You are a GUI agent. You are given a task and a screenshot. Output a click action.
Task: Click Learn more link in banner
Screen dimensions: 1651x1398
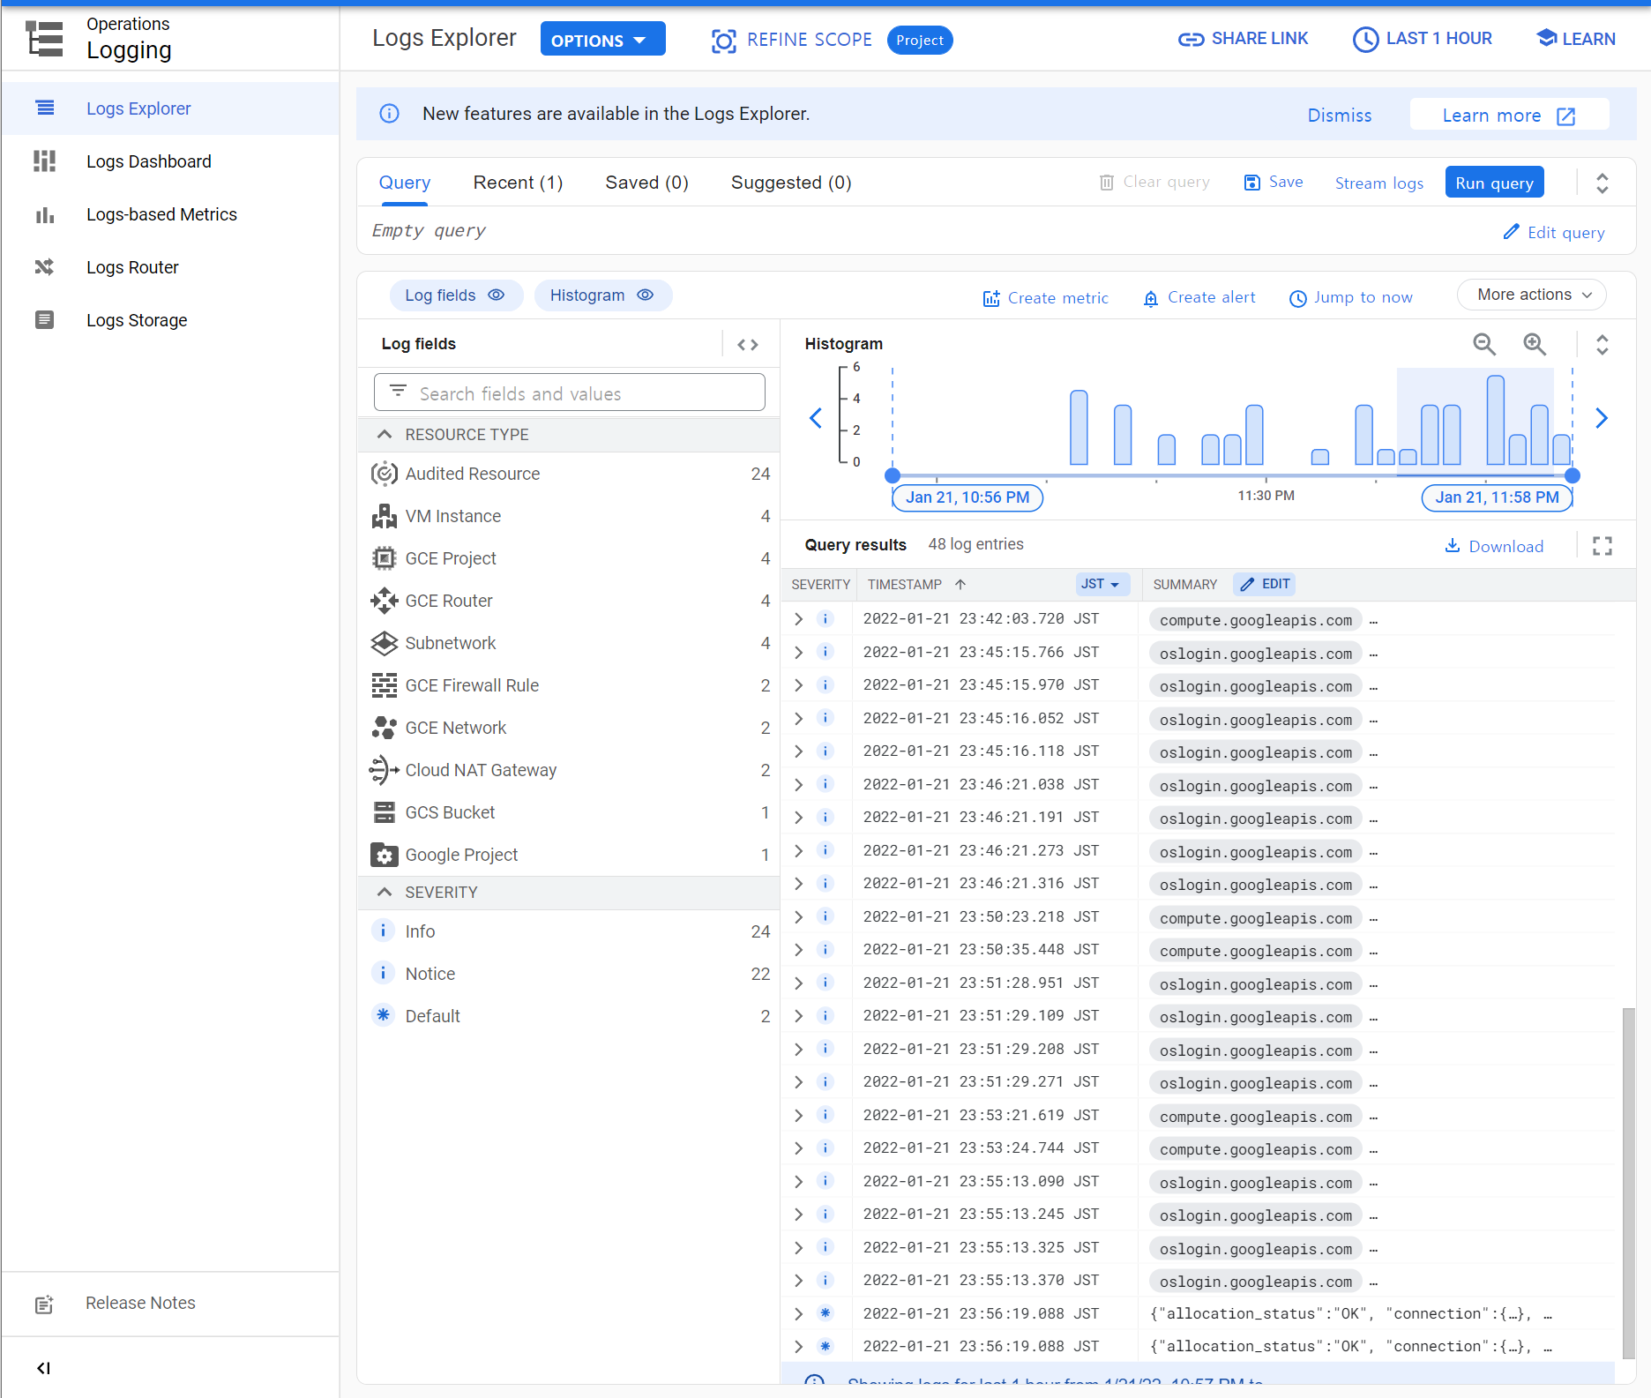[x=1509, y=116]
